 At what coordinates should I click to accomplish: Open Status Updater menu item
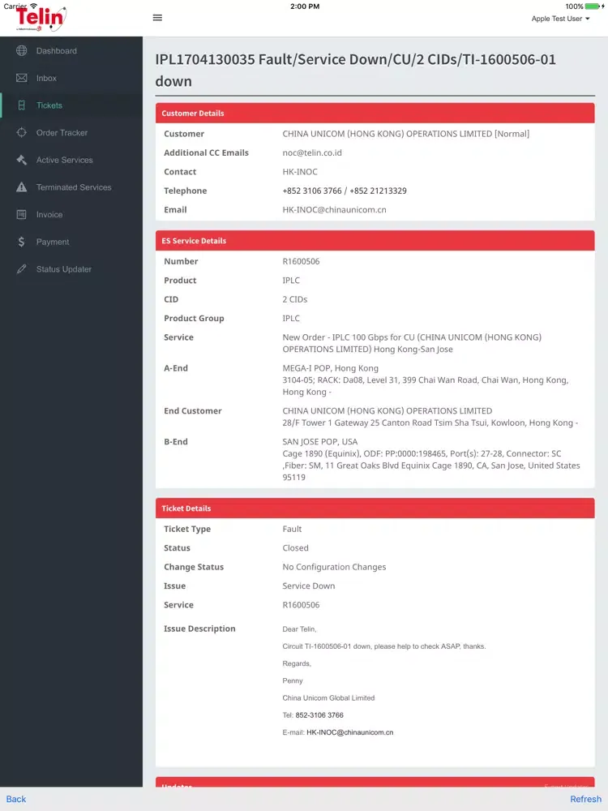[x=71, y=269]
